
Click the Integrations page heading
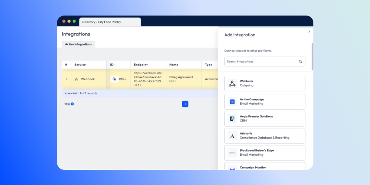[x=76, y=34]
